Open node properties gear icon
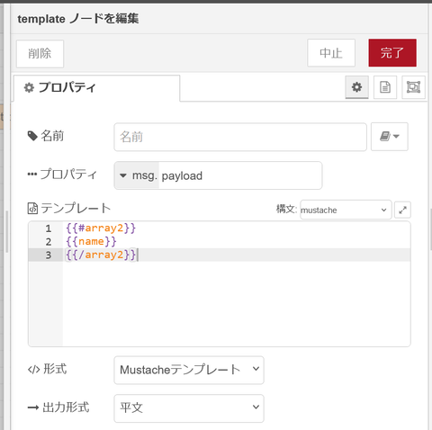 (x=356, y=87)
